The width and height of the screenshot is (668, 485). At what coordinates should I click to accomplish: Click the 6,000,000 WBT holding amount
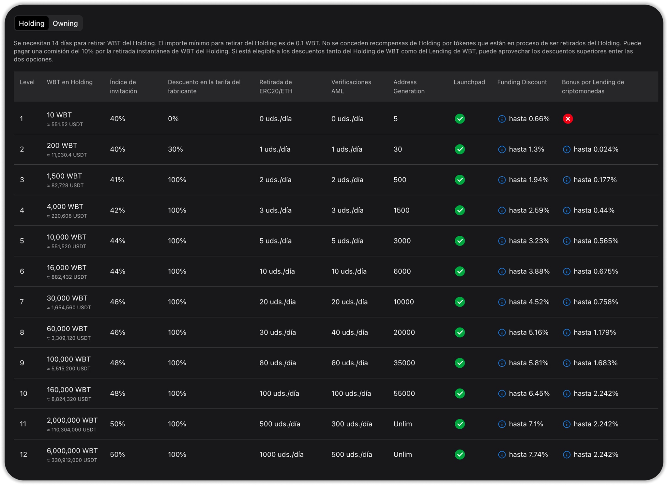tap(72, 451)
